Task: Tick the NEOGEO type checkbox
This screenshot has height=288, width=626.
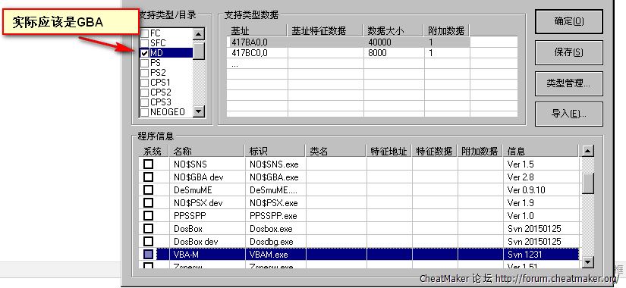Action: tap(144, 112)
